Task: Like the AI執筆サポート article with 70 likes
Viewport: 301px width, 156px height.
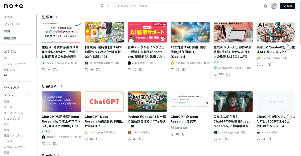Action: [129, 70]
